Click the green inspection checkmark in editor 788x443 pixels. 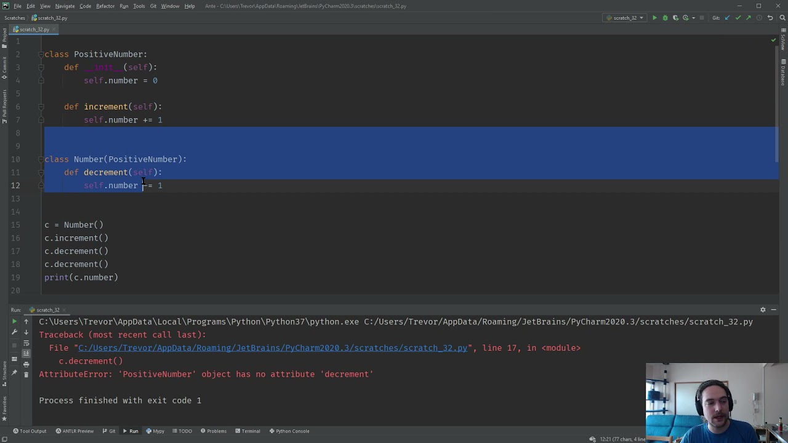click(x=773, y=41)
